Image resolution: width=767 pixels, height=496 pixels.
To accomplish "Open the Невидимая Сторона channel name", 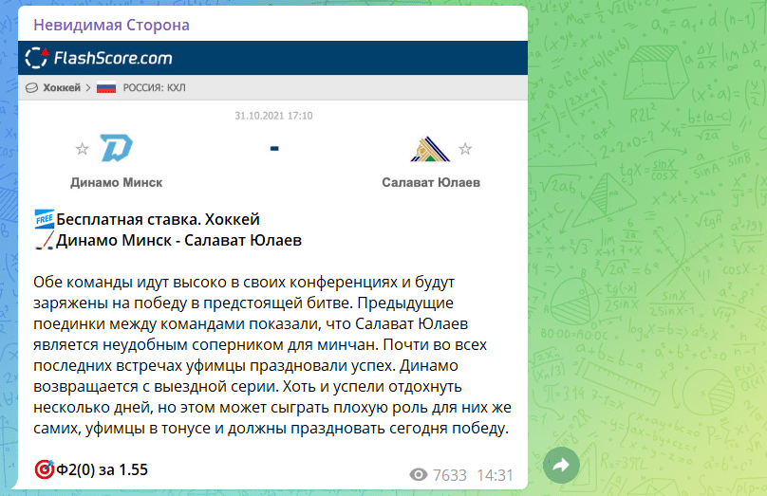I will (111, 25).
